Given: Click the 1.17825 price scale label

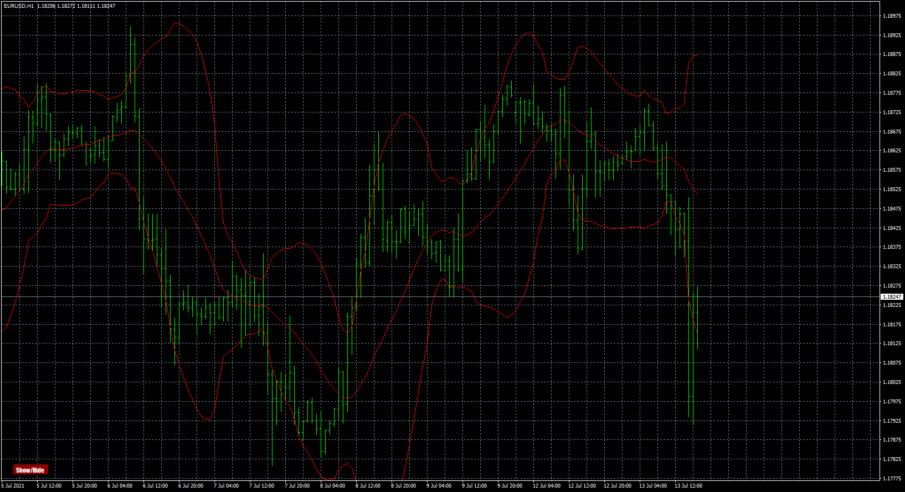Looking at the screenshot, I should point(891,459).
